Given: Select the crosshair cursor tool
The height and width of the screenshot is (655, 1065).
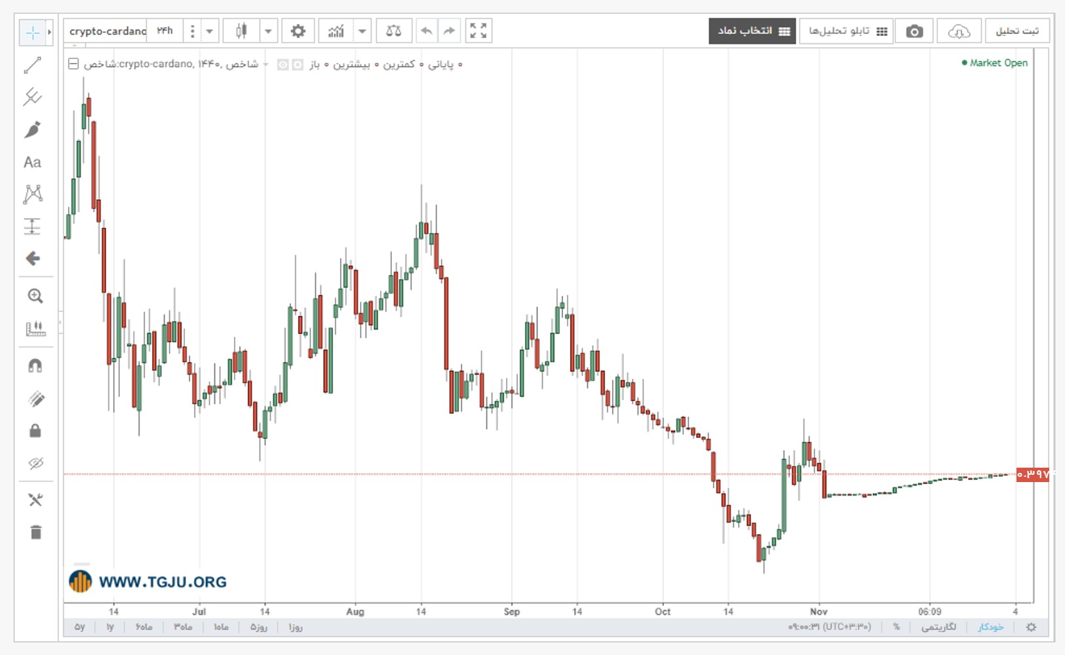Looking at the screenshot, I should pyautogui.click(x=32, y=33).
